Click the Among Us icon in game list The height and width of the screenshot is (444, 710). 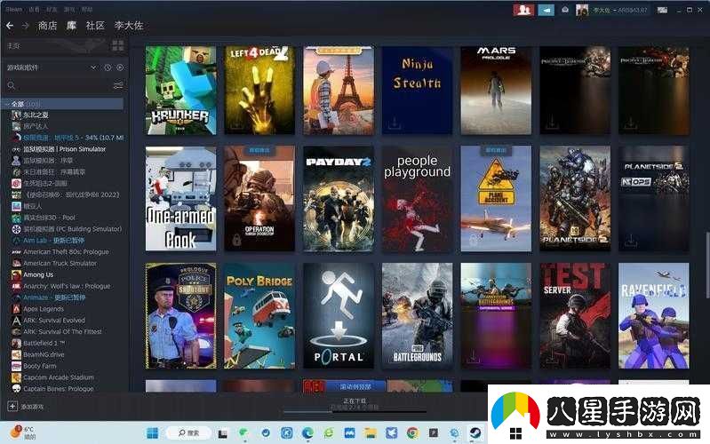point(16,274)
